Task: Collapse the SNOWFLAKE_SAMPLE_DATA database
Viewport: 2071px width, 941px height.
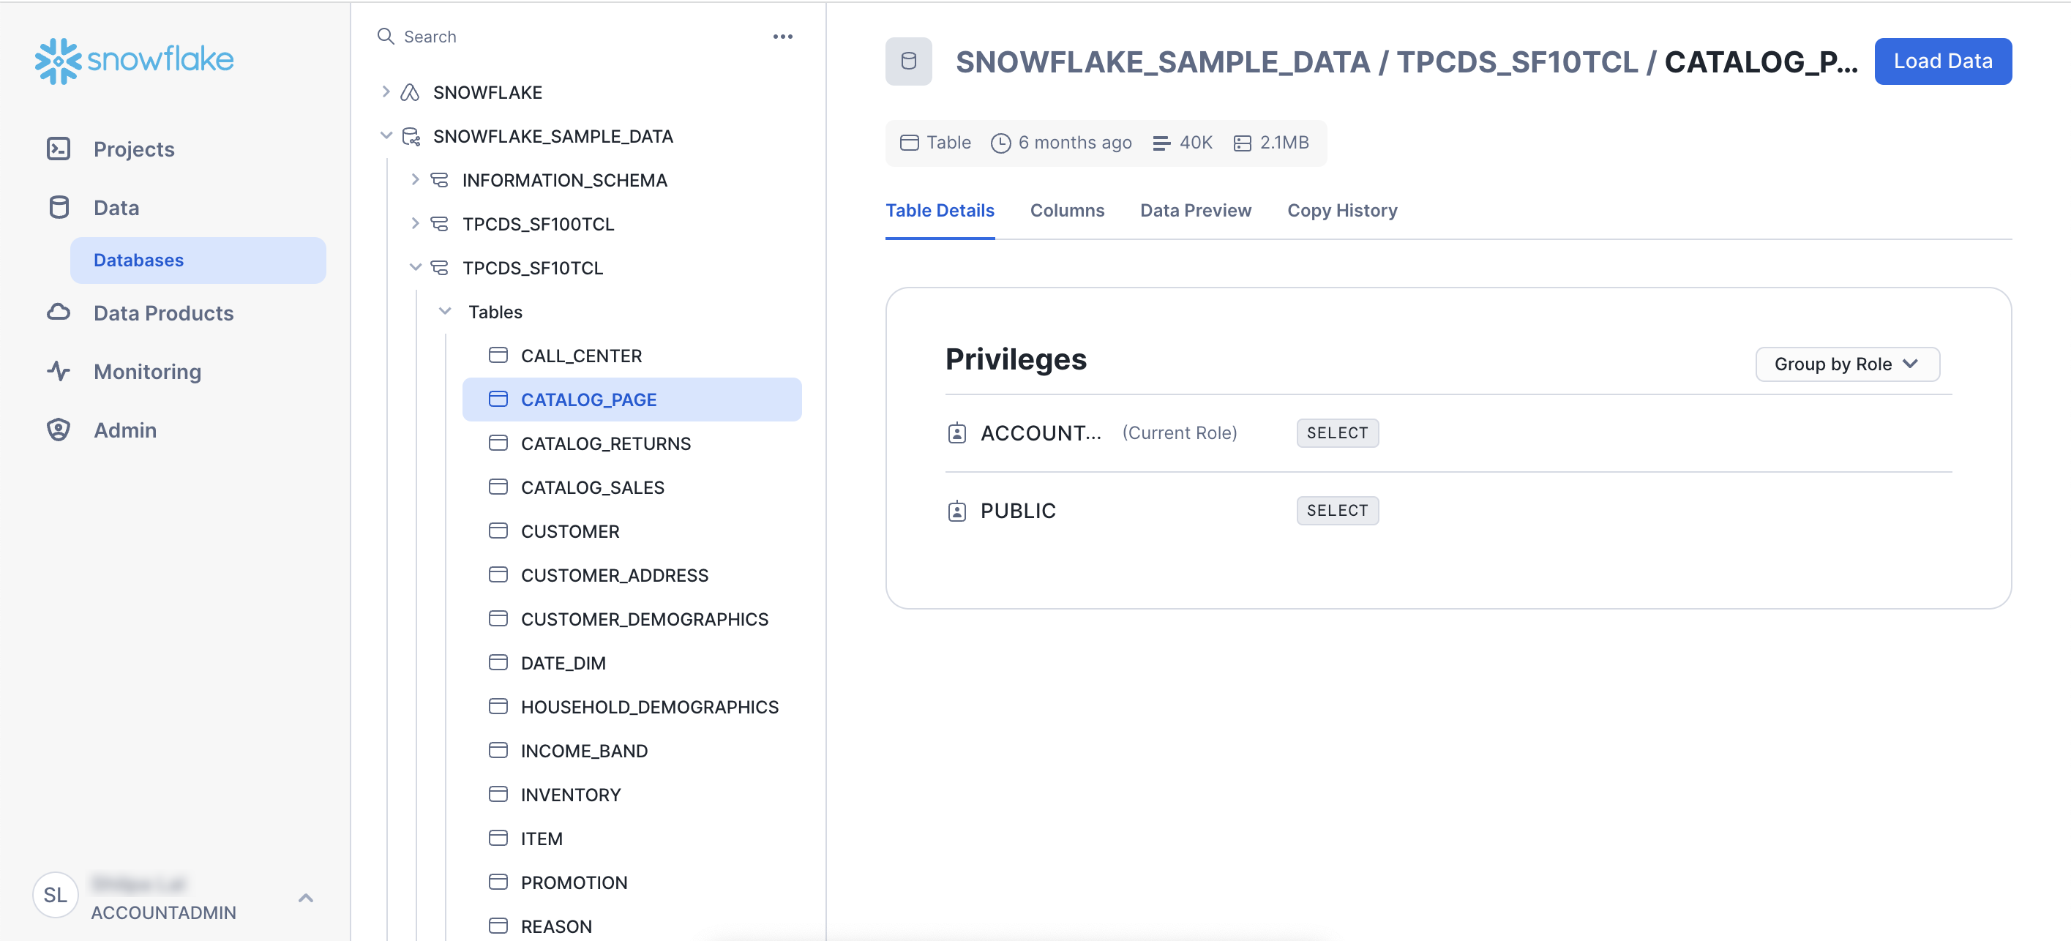Action: coord(386,136)
